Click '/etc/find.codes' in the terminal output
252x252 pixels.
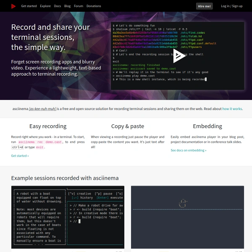(193, 33)
